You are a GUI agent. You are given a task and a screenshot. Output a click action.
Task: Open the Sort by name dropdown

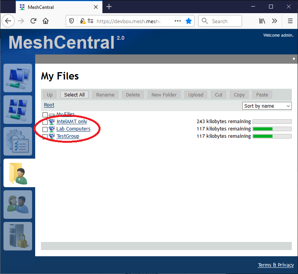267,106
